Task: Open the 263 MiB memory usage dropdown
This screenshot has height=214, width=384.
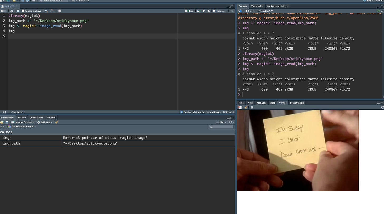Action: 45,122
